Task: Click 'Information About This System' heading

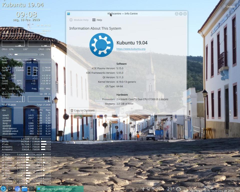Action: pyautogui.click(x=95, y=28)
